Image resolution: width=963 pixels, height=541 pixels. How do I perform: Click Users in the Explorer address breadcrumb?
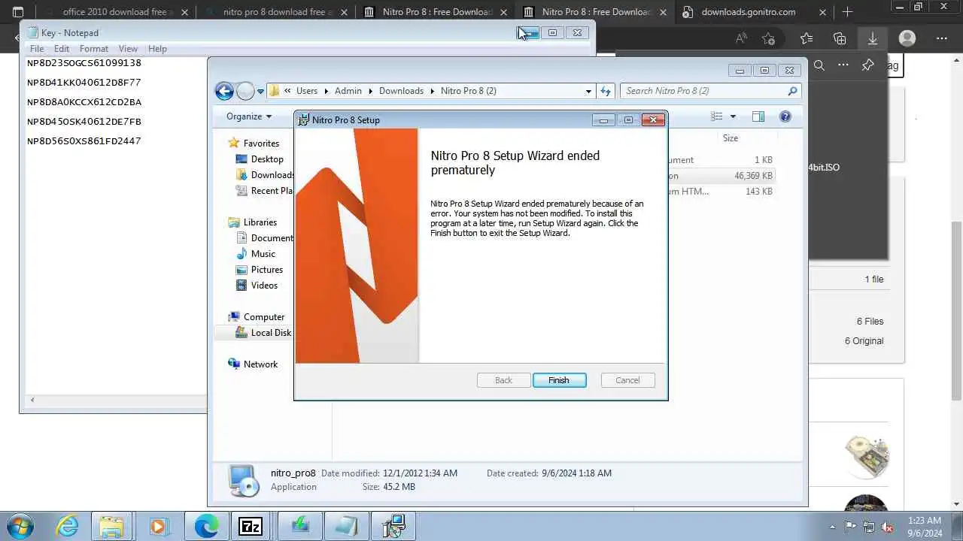click(307, 91)
